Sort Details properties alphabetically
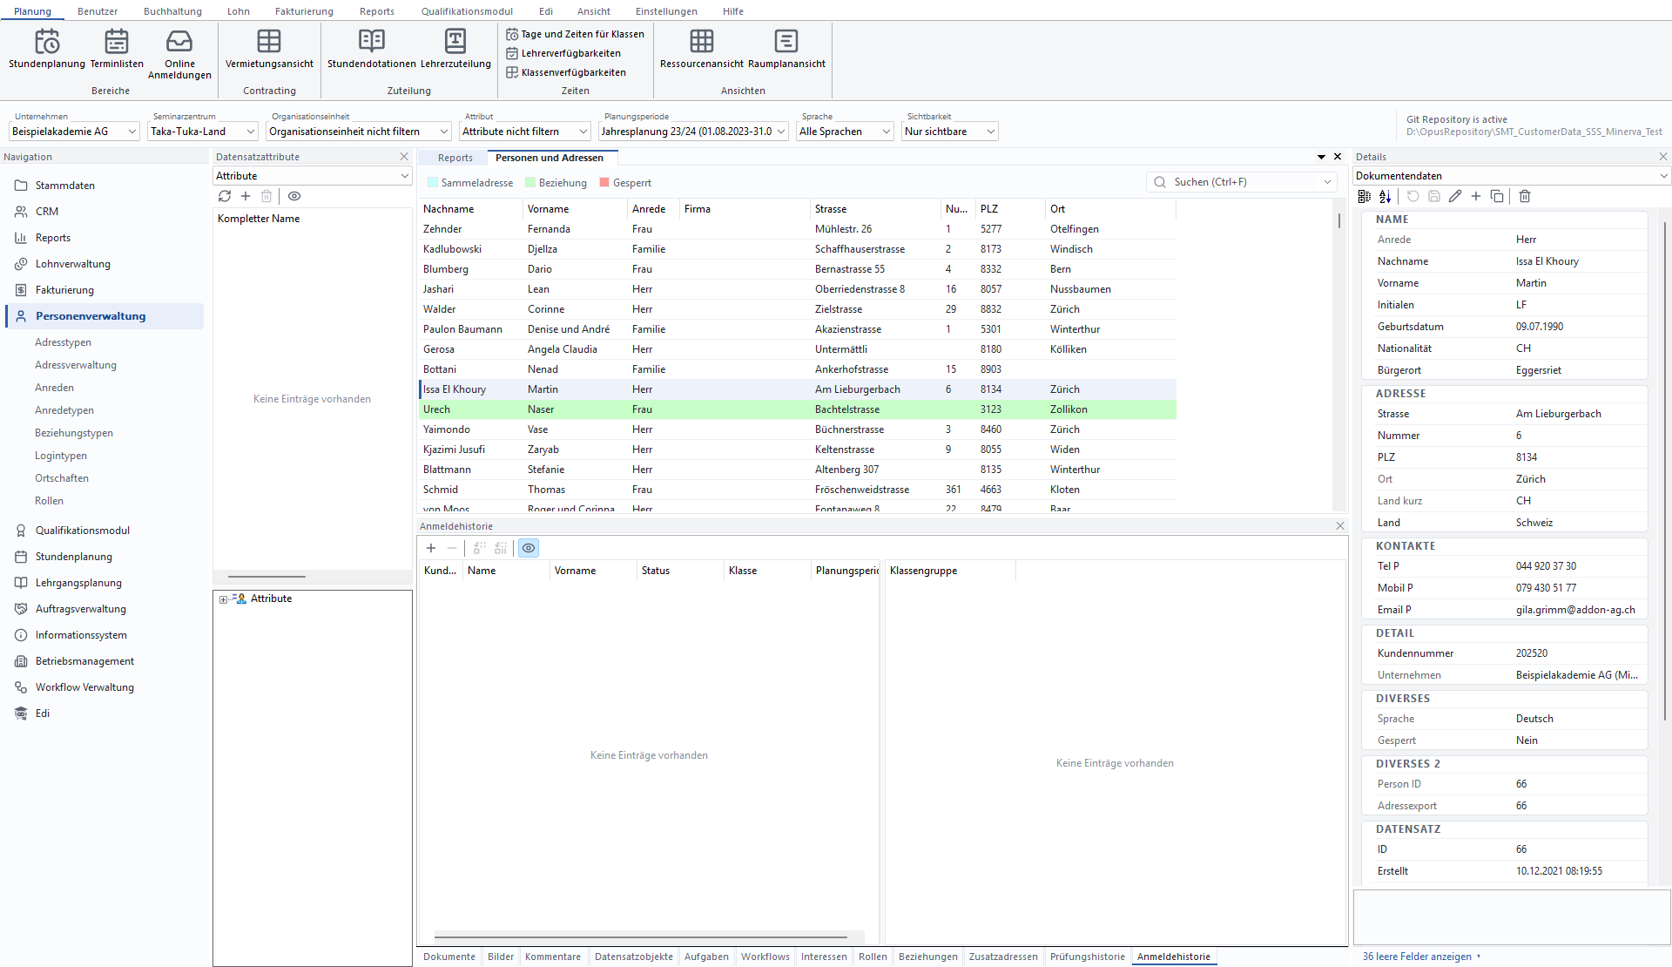The height and width of the screenshot is (967, 1672). pos(1385,196)
